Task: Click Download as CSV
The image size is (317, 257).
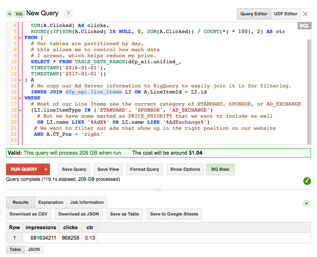Action: pos(29,214)
